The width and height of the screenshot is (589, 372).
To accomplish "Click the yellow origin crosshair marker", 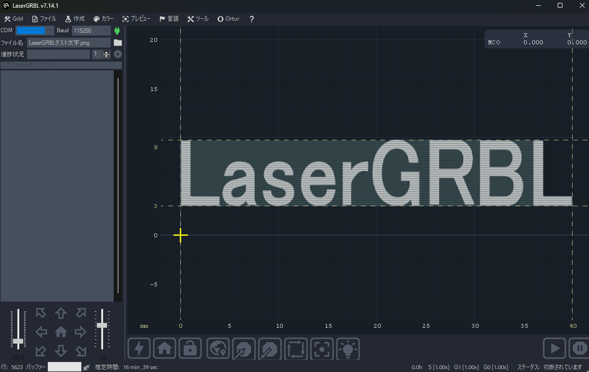I will click(181, 235).
